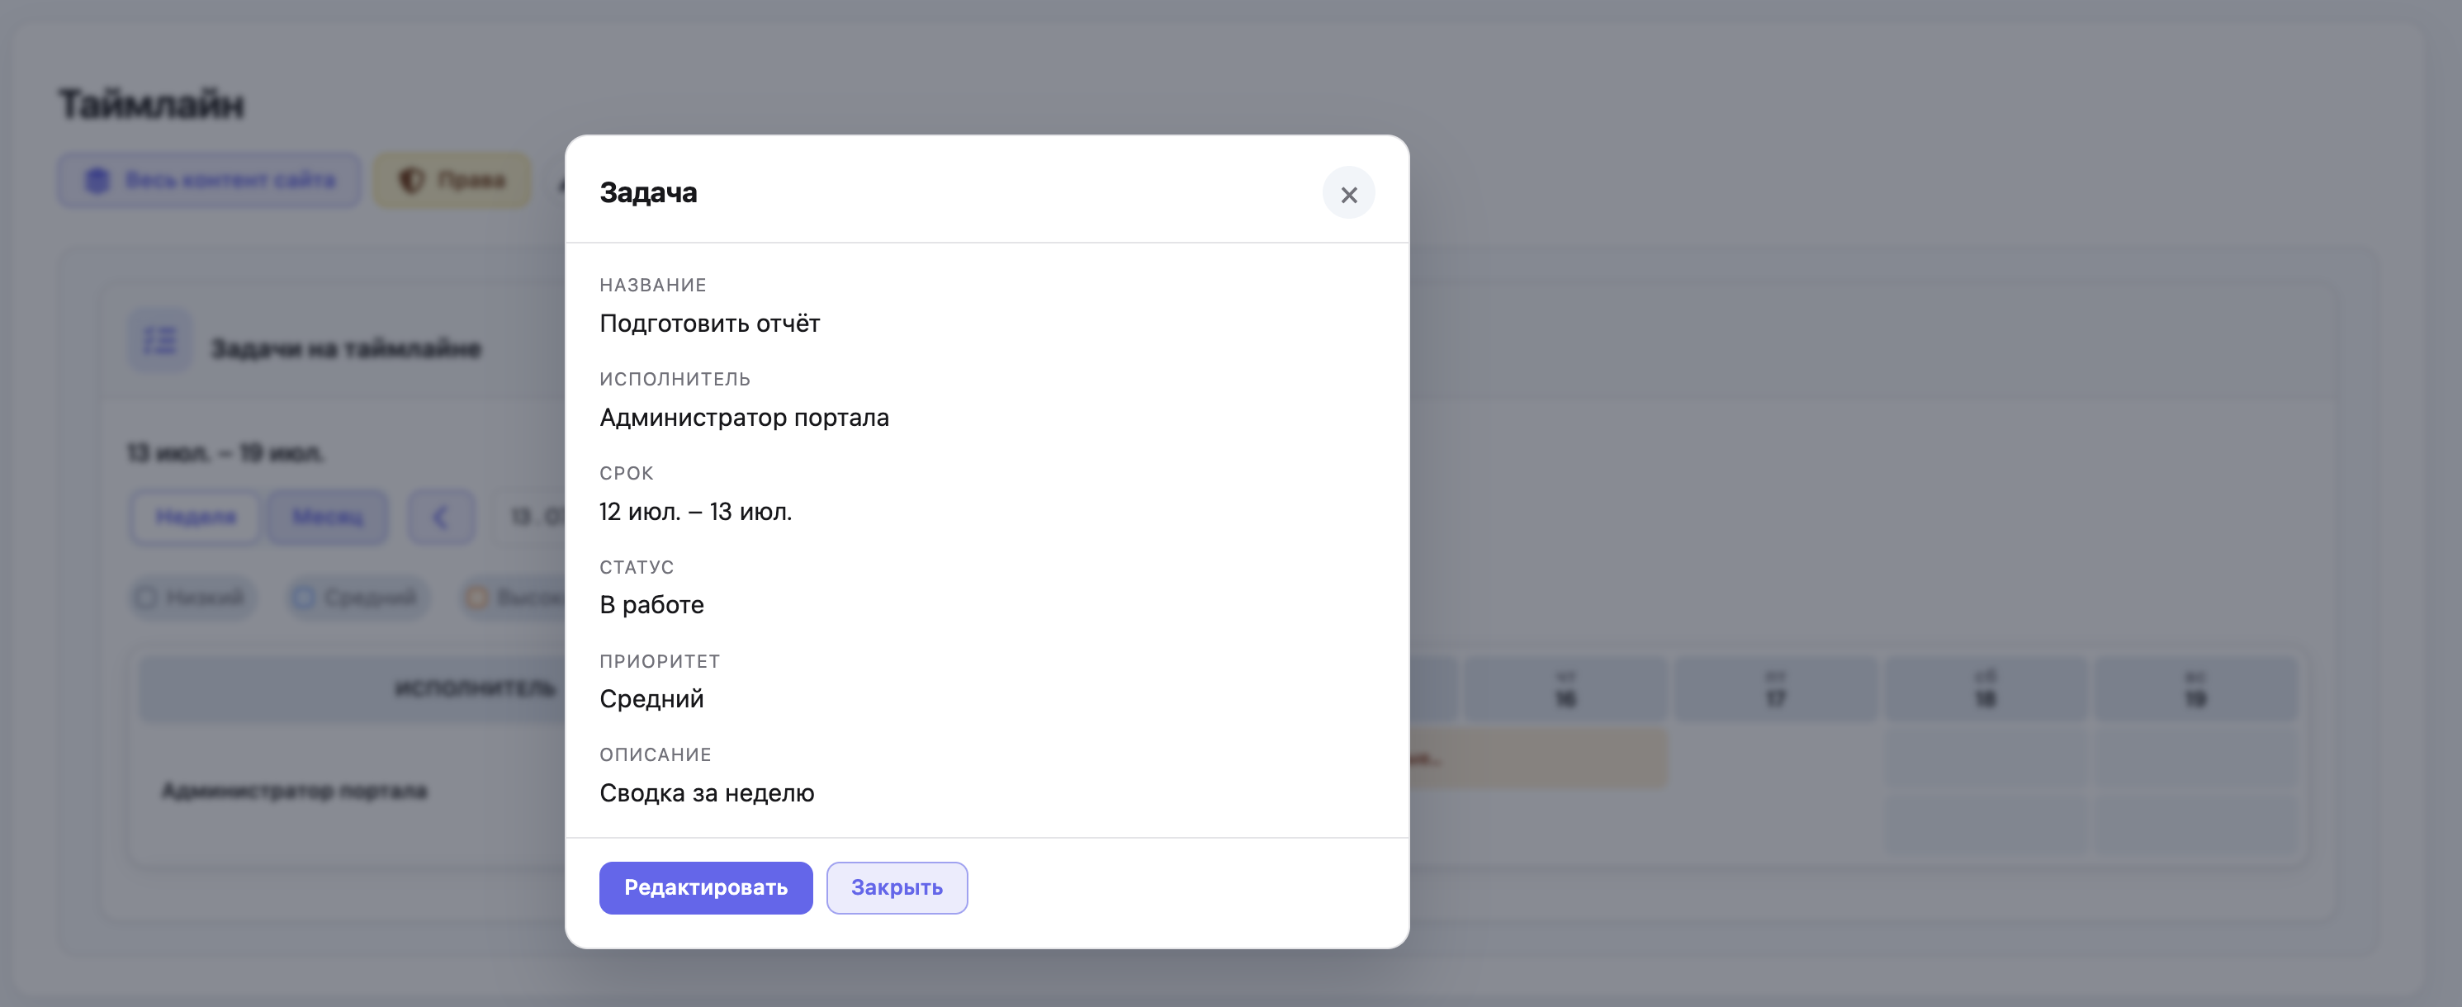Switch timeline to 'Месяц' view
This screenshot has width=2462, height=1007.
[x=328, y=517]
